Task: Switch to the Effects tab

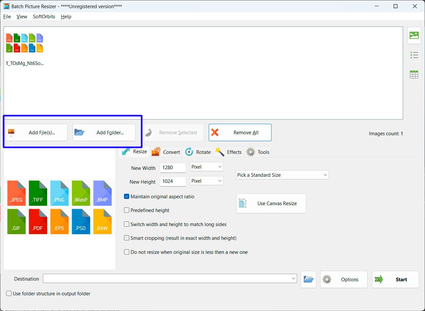Action: pyautogui.click(x=228, y=152)
